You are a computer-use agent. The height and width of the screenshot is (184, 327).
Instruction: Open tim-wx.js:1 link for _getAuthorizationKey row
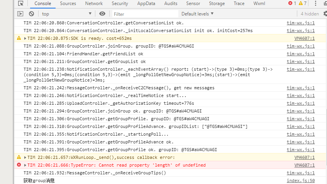(x=300, y=103)
